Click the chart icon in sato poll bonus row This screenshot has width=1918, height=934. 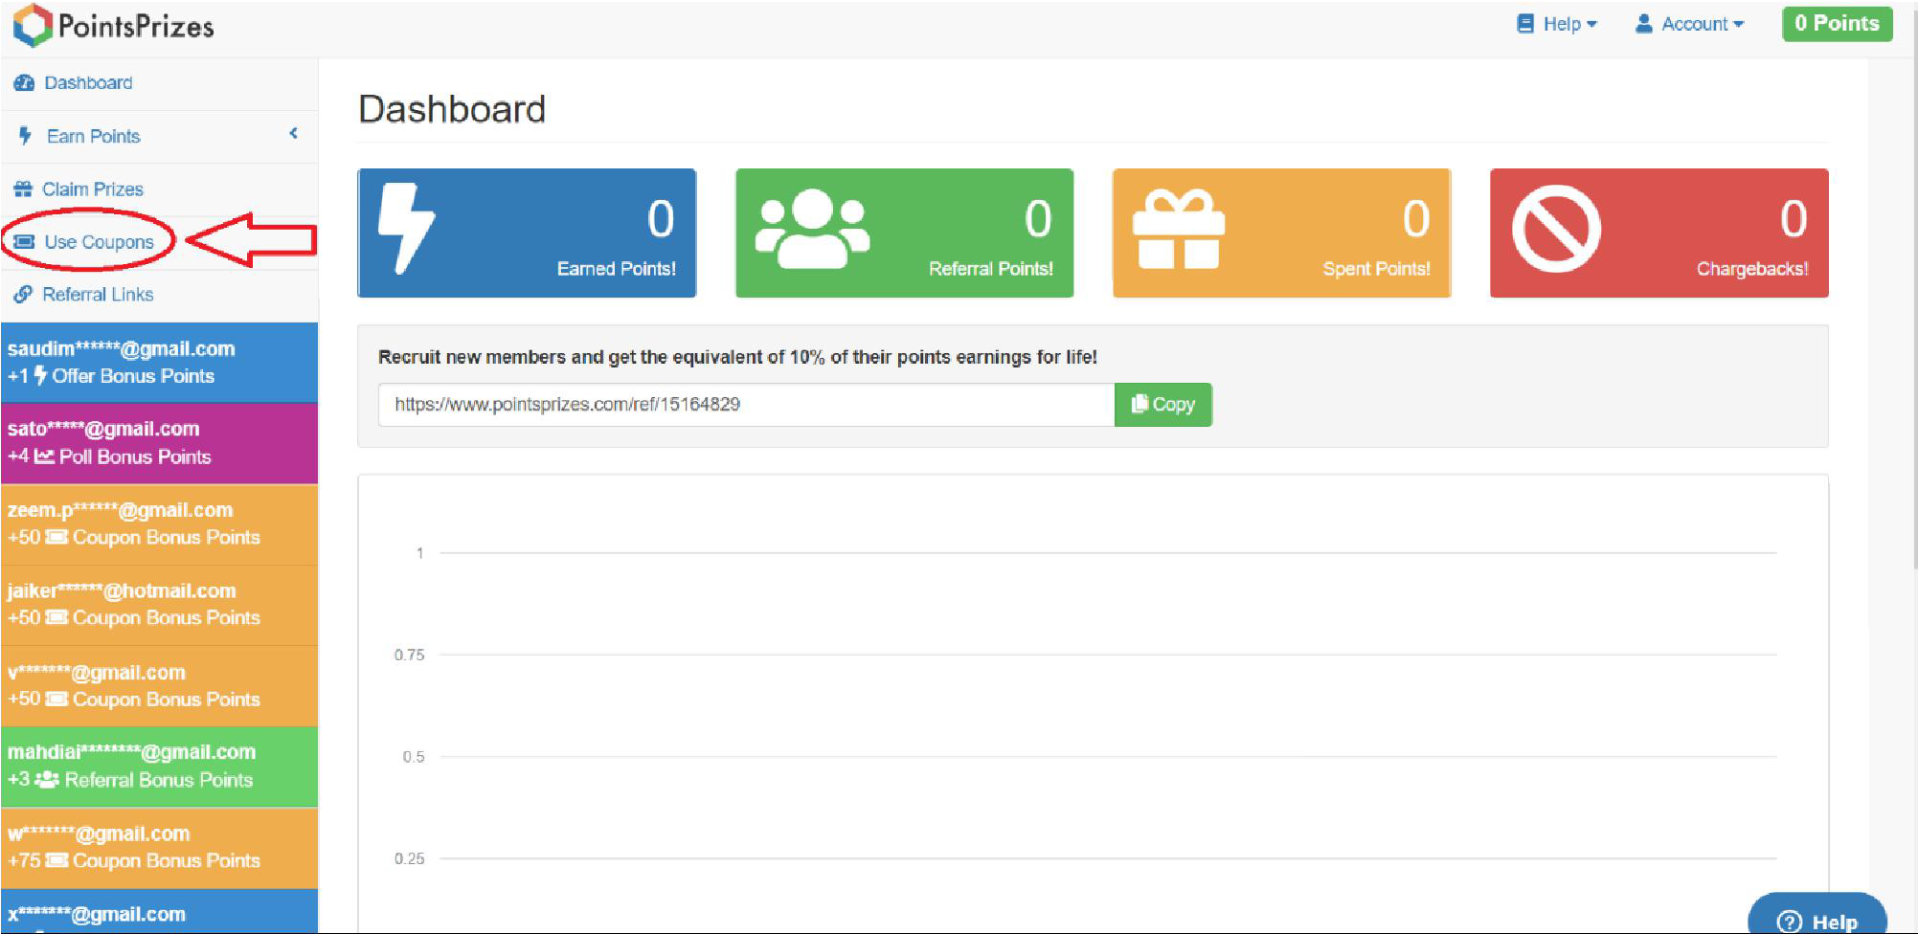pos(44,456)
